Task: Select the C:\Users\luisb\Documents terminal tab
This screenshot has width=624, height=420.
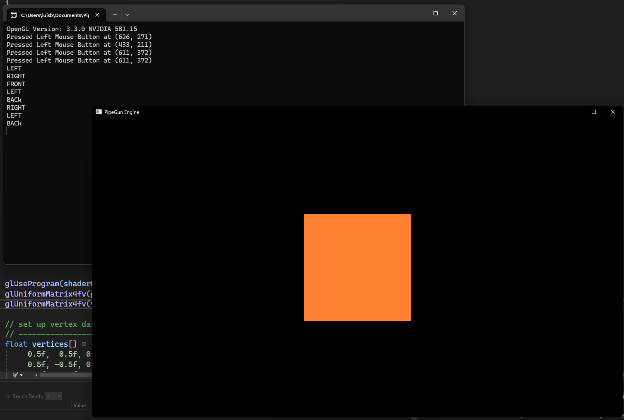Action: click(55, 15)
